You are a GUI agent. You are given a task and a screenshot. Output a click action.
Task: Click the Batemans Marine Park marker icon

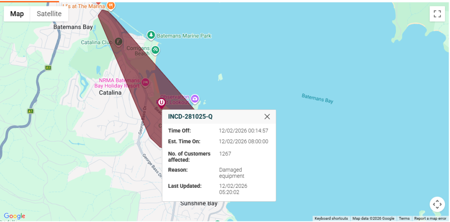(x=151, y=35)
